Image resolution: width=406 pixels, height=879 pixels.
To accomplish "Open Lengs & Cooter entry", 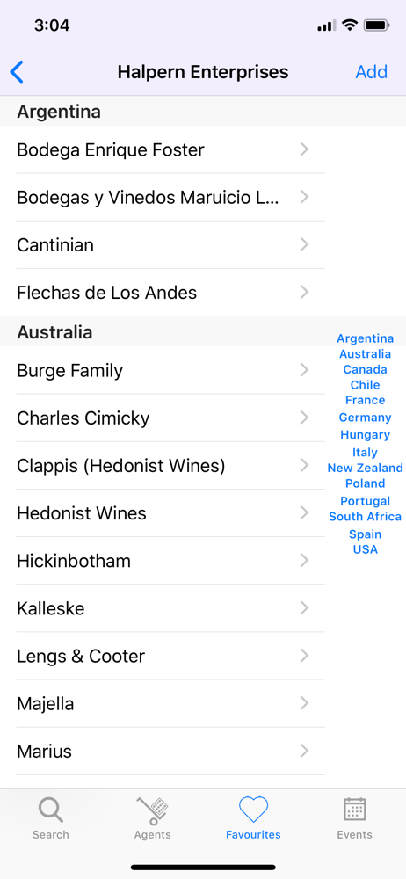I will click(x=163, y=656).
